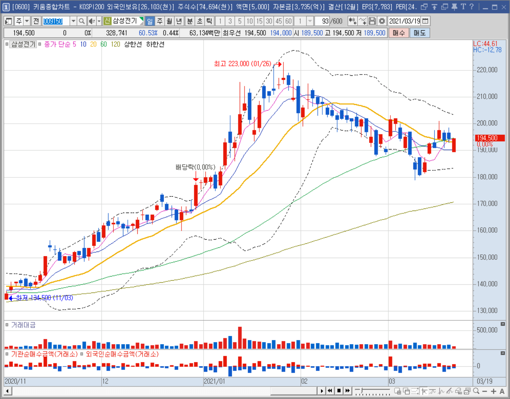This screenshot has height=399, width=510.
Task: Open the stock code 009150 dropdown arrow
Action: tap(73, 21)
